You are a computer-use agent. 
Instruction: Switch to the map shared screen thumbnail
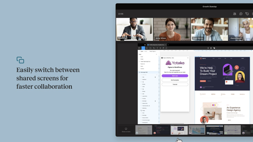[x=197, y=130]
